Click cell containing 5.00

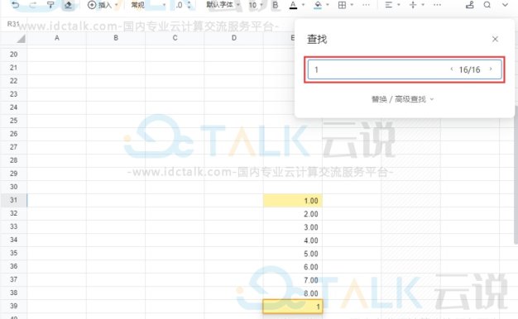click(293, 254)
